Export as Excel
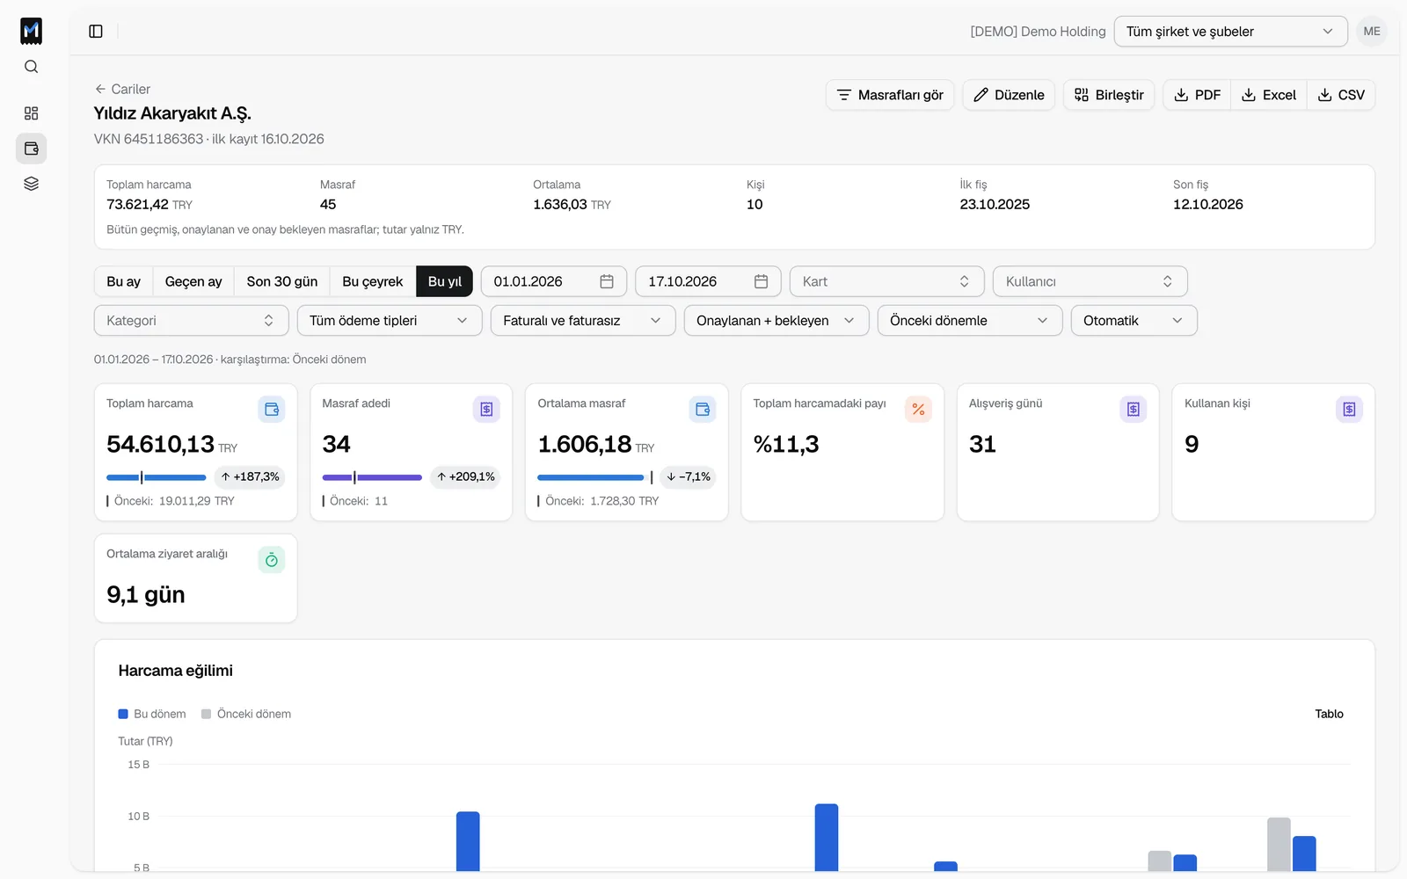The width and height of the screenshot is (1407, 879). click(x=1269, y=95)
